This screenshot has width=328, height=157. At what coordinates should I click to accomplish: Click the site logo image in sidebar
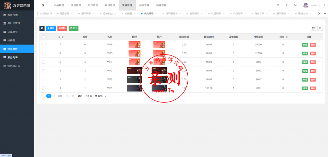(x=7, y=5)
